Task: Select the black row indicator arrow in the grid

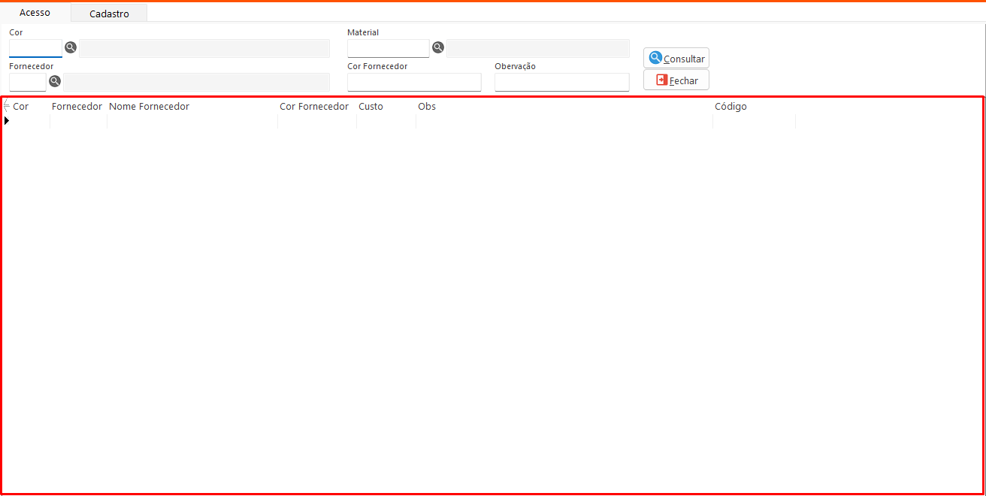Action: point(7,121)
